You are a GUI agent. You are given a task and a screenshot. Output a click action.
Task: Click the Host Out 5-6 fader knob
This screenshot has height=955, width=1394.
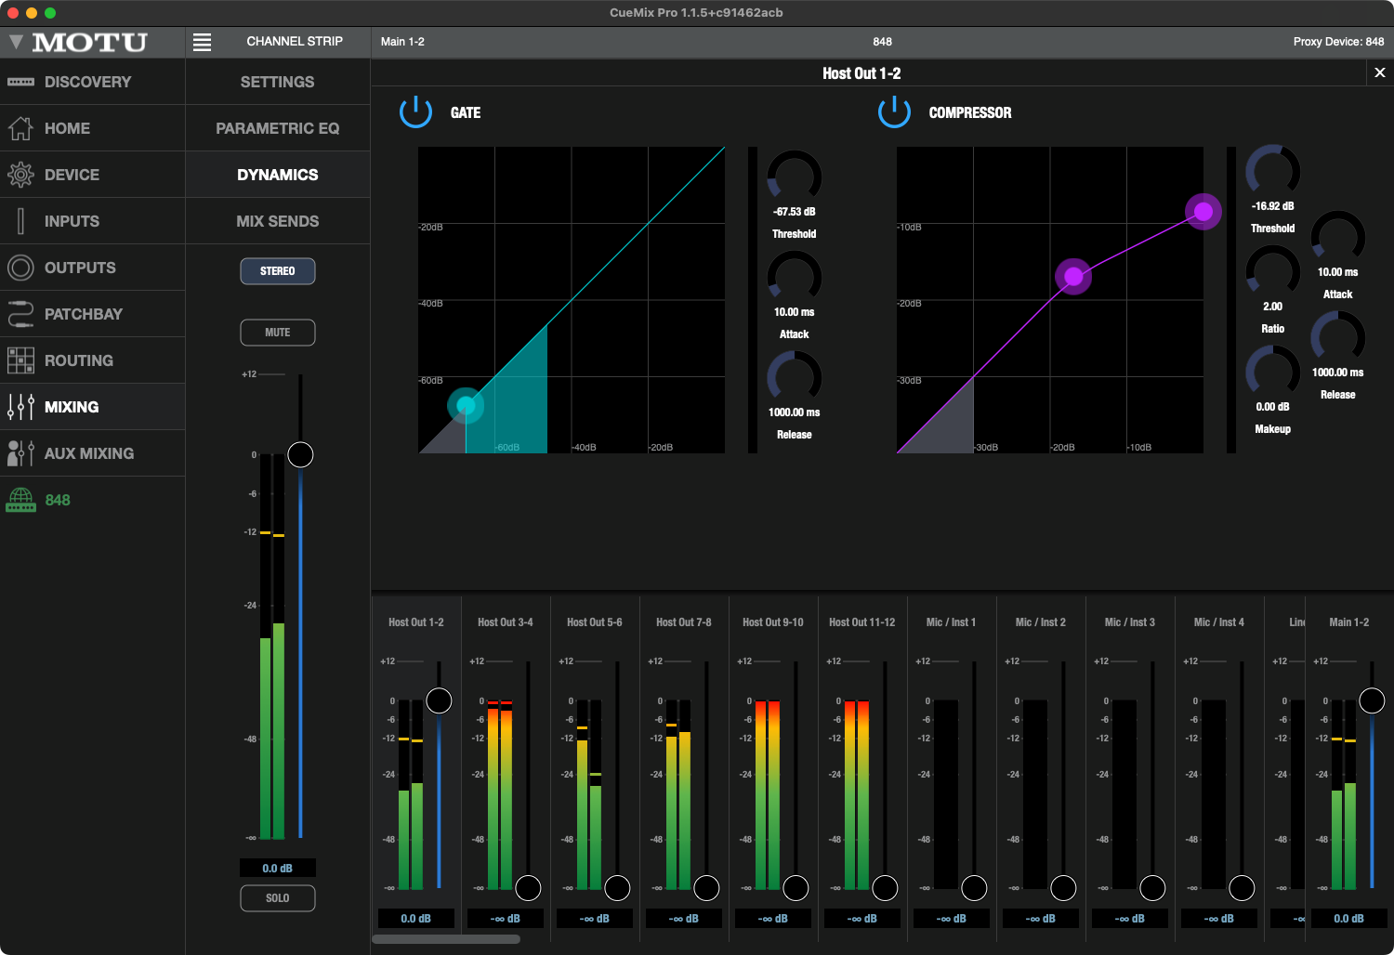(617, 888)
